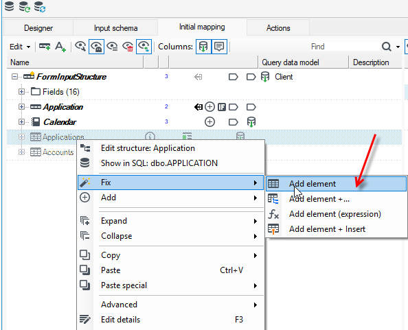Toggle the eye with padlock view filter
Viewport: 408px width, 330px height.
click(97, 47)
